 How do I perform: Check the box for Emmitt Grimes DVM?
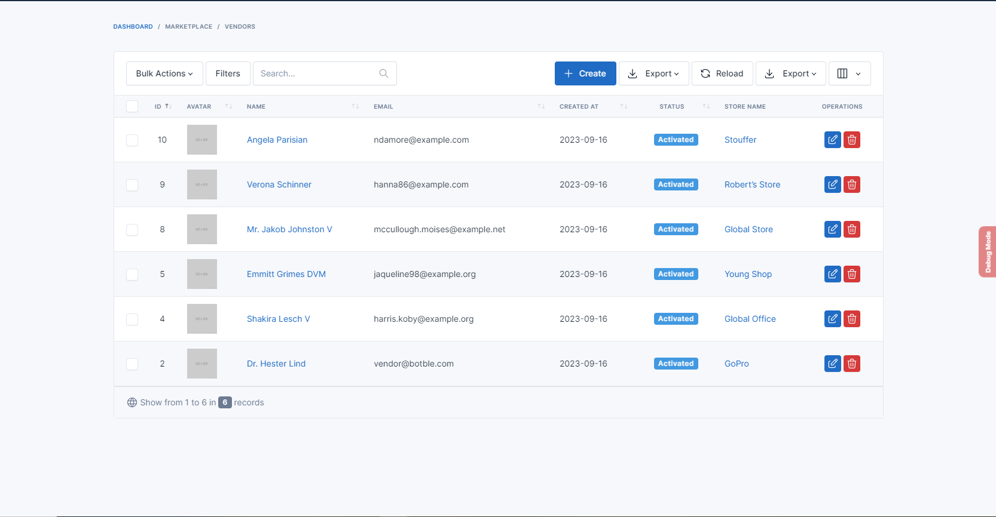tap(132, 274)
